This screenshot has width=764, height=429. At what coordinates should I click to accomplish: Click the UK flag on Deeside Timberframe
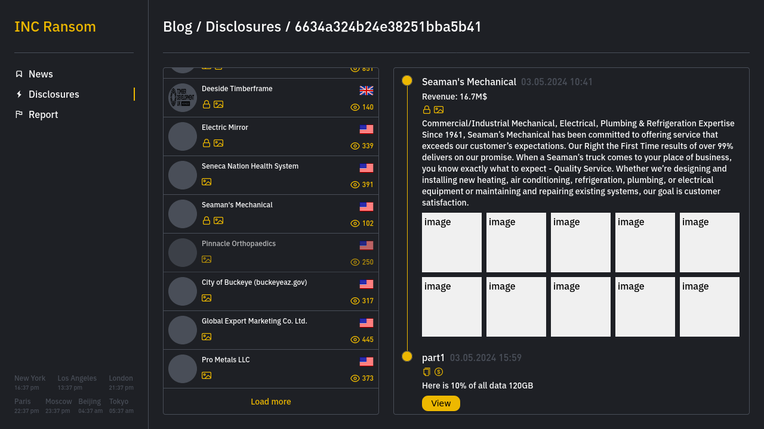click(x=366, y=91)
